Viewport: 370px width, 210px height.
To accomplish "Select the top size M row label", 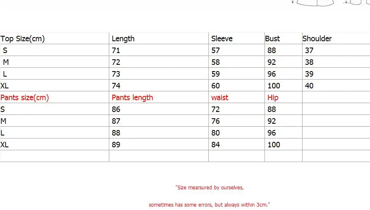I will (5, 62).
